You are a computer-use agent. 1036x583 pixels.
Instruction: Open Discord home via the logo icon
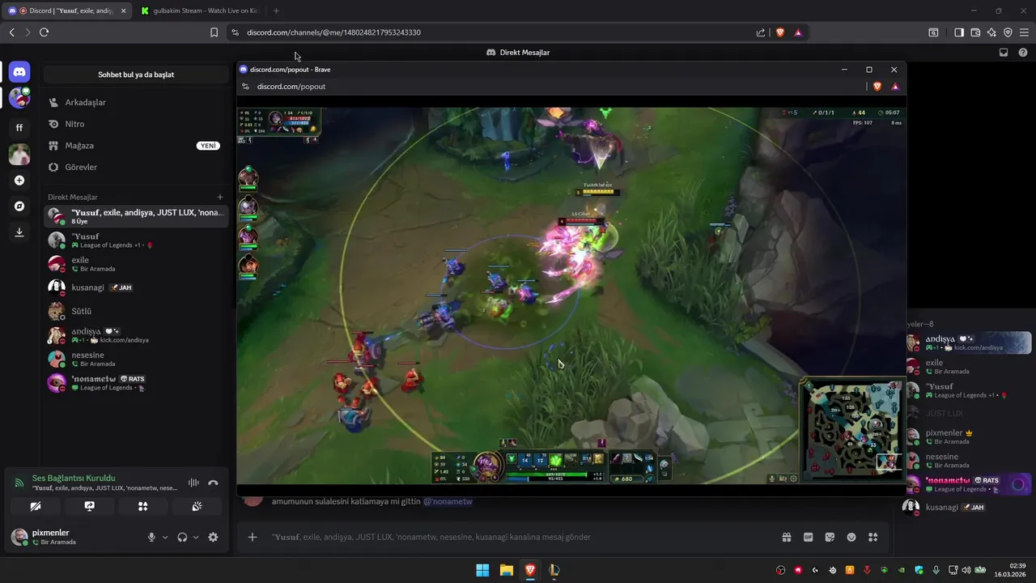click(19, 72)
